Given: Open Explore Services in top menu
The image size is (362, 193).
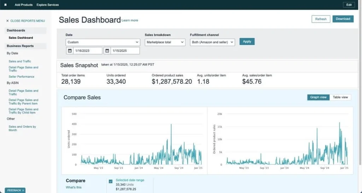Looking at the screenshot, I should (x=48, y=5).
